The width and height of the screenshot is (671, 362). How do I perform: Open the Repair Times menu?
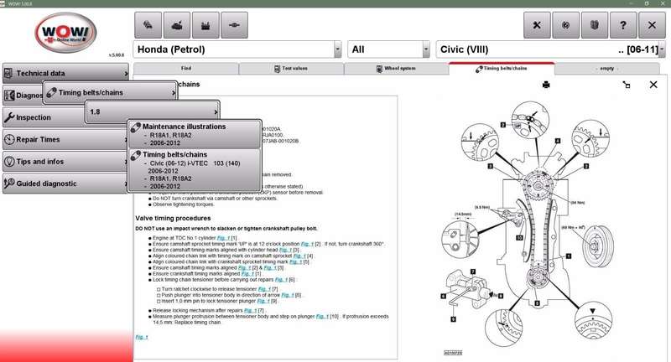(x=65, y=139)
